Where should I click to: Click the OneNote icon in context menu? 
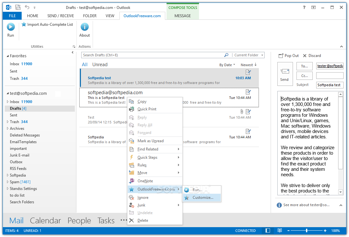[132, 181]
